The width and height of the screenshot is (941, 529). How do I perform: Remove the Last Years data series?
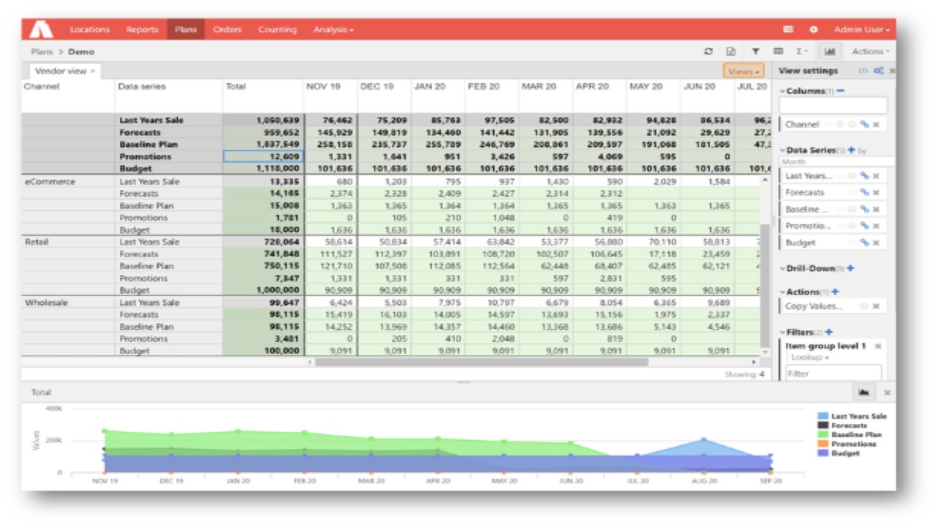point(876,176)
